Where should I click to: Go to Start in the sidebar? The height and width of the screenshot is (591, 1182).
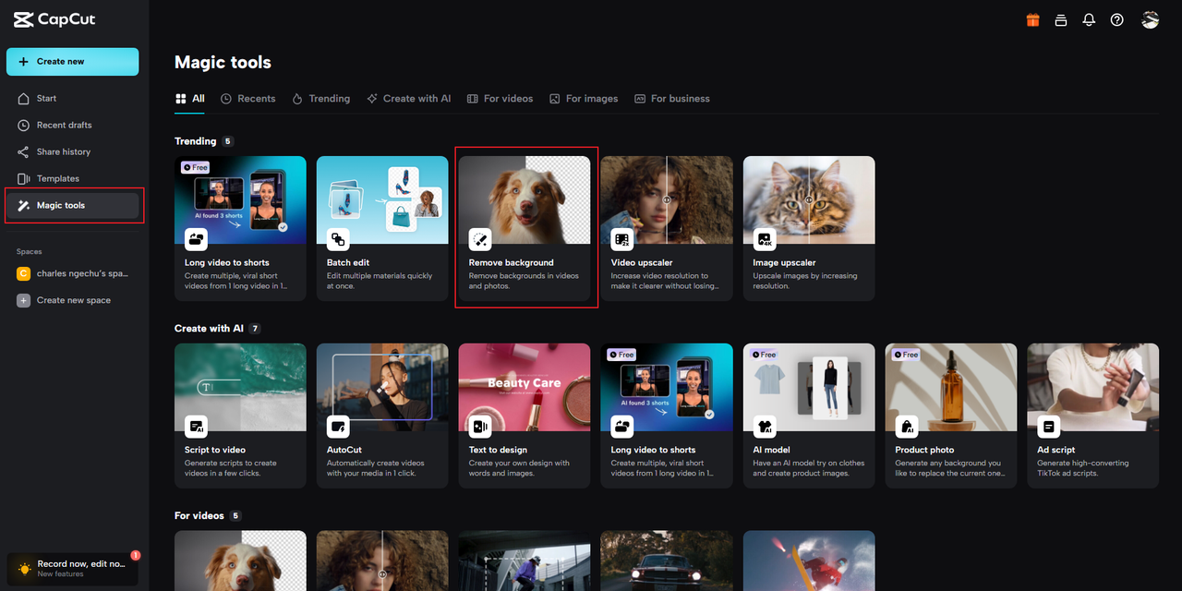tap(73, 98)
